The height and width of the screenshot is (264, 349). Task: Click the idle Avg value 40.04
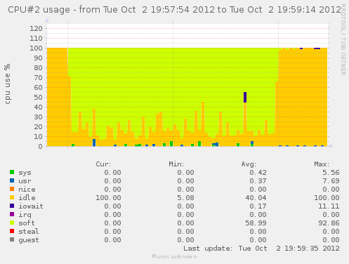tap(256, 198)
